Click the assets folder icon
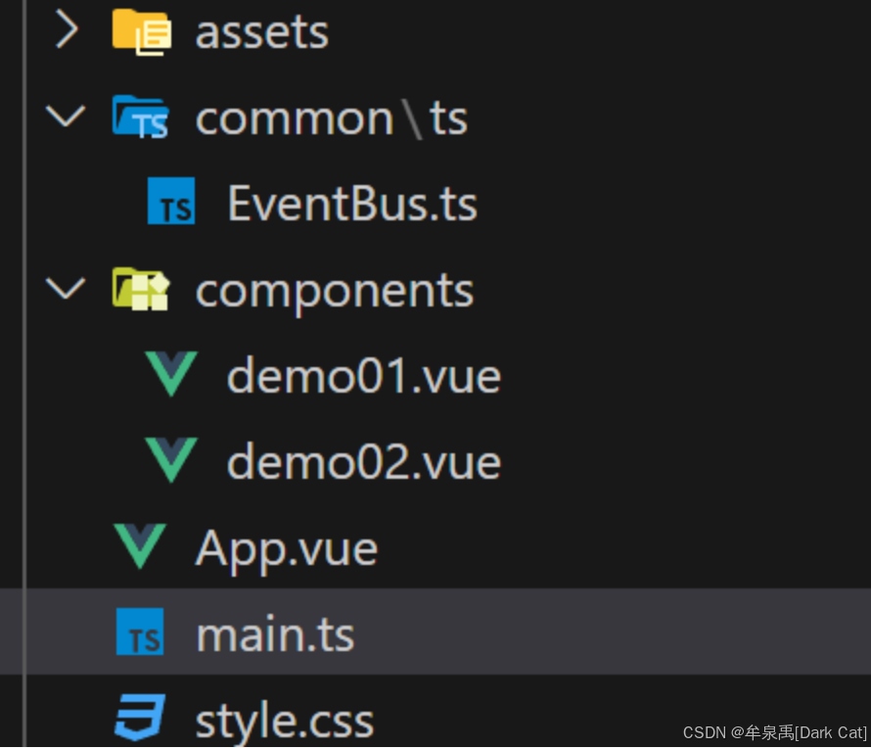This screenshot has height=748, width=871. pos(141,32)
